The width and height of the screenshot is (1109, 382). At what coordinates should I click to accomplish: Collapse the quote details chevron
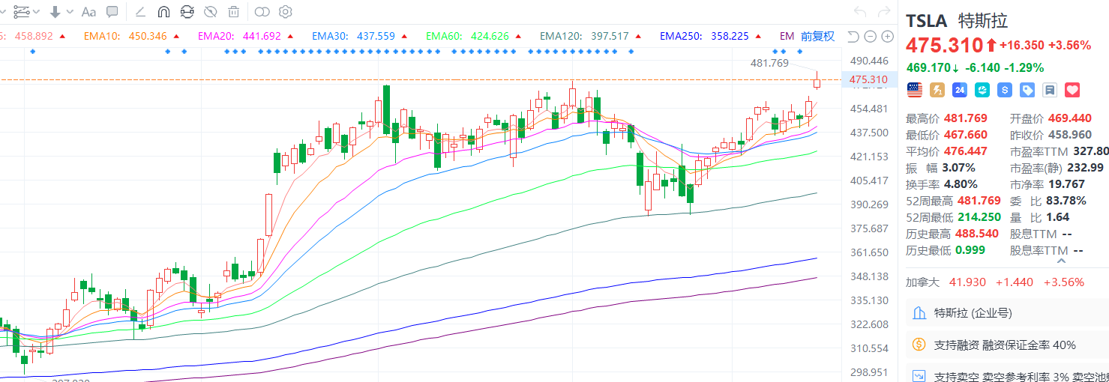(x=1061, y=261)
